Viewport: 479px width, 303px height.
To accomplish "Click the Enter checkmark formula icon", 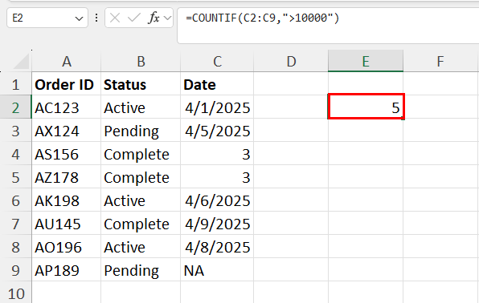I will (133, 18).
